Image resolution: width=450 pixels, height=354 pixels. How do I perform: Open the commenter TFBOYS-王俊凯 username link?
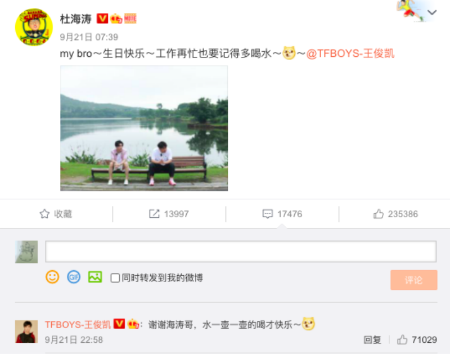click(78, 325)
